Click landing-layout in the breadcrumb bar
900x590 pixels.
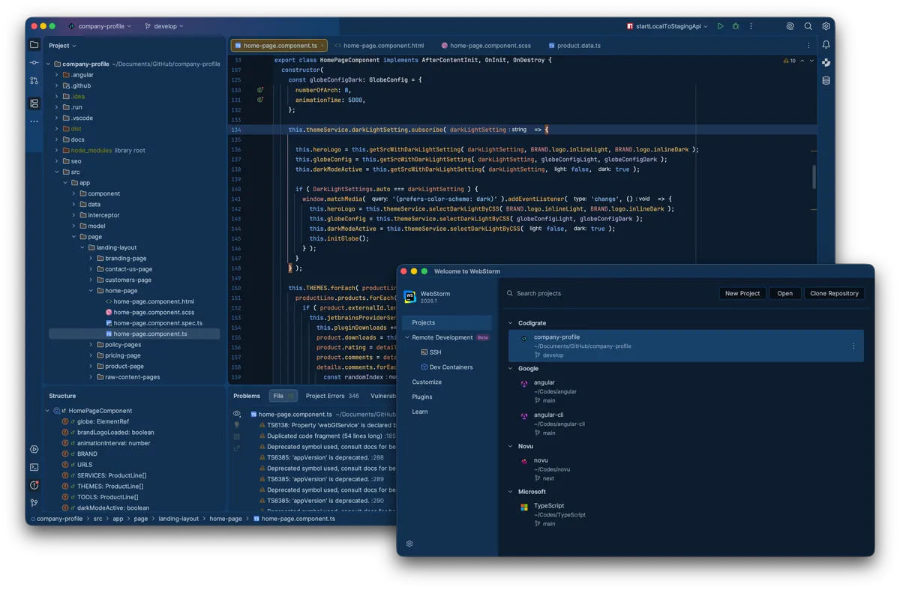178,519
